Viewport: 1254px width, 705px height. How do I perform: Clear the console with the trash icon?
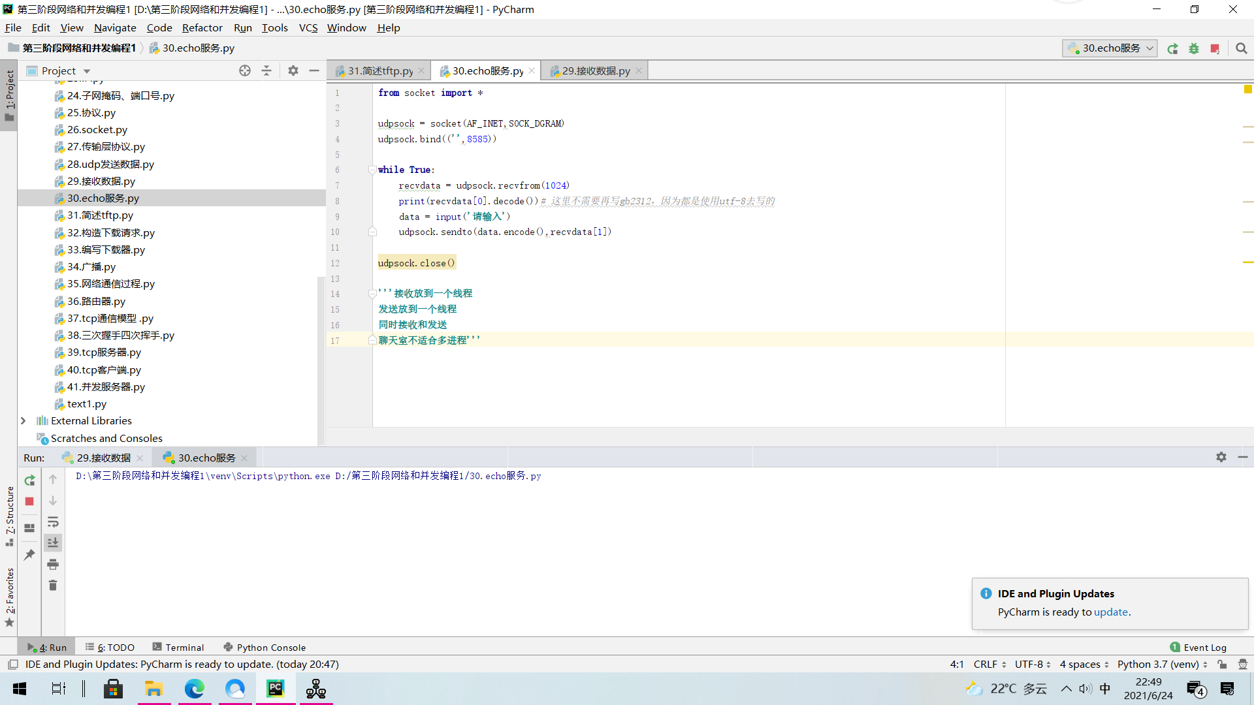click(x=53, y=586)
